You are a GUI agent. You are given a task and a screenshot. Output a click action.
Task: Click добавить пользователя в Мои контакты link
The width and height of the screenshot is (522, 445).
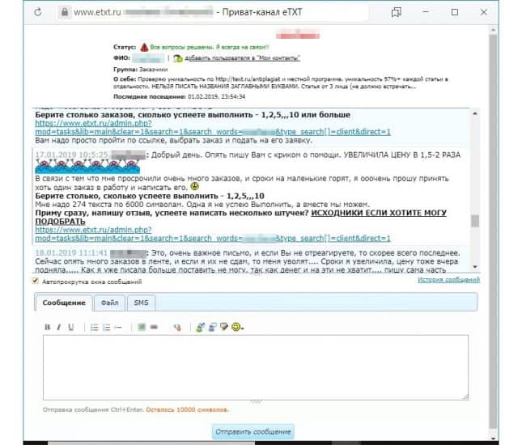(242, 58)
